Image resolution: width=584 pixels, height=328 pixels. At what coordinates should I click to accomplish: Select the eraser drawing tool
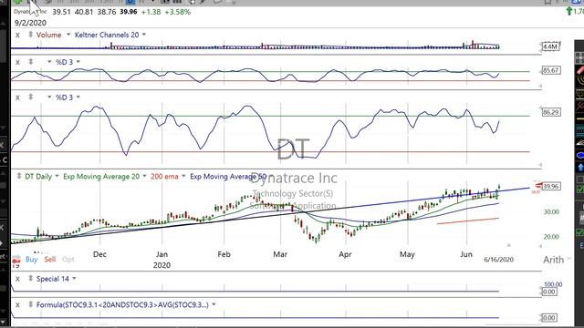click(x=580, y=69)
